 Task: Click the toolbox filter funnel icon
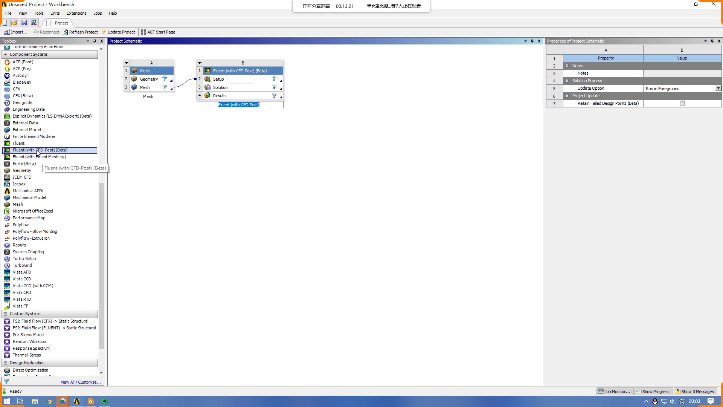coord(6,382)
